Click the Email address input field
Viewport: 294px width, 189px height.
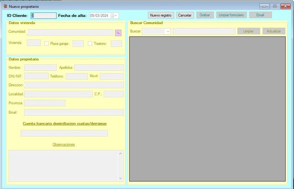[x=74, y=112]
